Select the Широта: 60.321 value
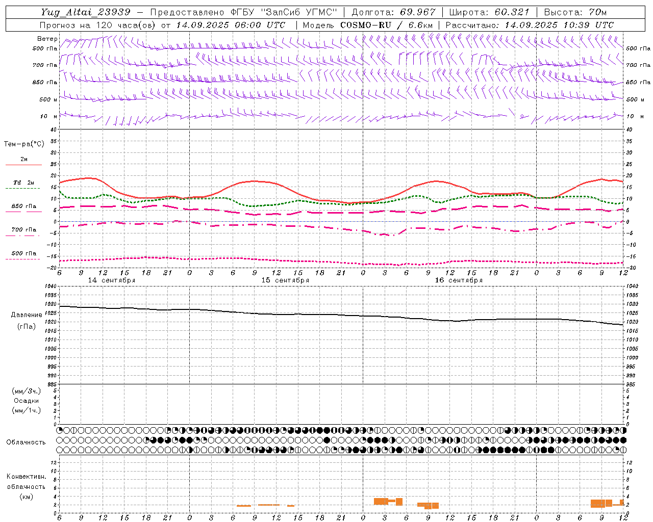This screenshot has width=653, height=522. click(x=489, y=12)
